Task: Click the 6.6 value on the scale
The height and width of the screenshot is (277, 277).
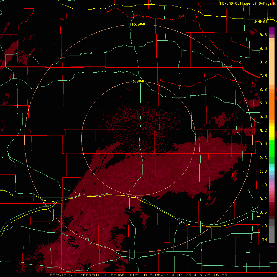Action: [263, 89]
